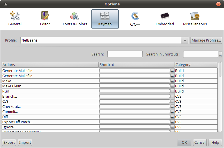Image resolution: width=224 pixels, height=148 pixels.
Task: Open shortcut ellipsis for Export Diff Patch... row
Action: (x=173, y=122)
